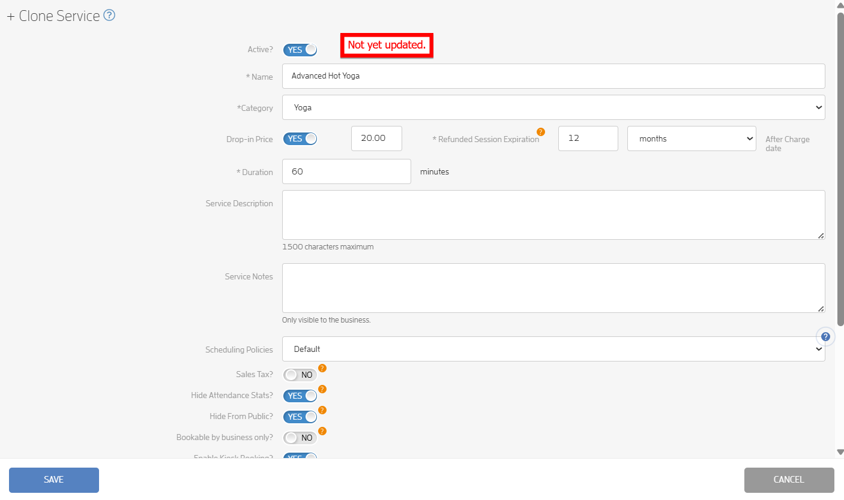Click the Service Description resize handle

point(821,236)
